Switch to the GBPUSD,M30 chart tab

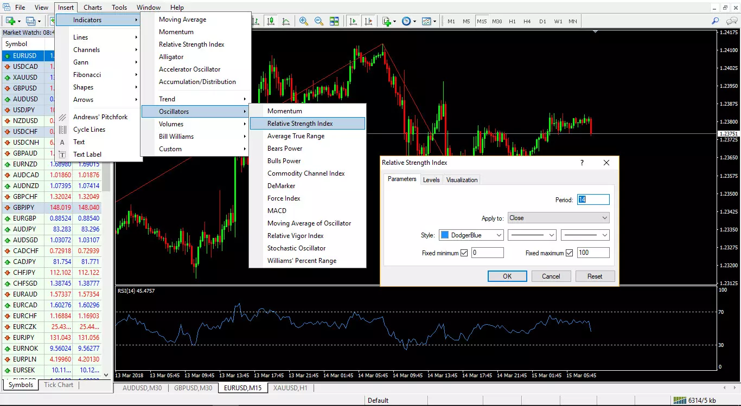click(x=193, y=388)
